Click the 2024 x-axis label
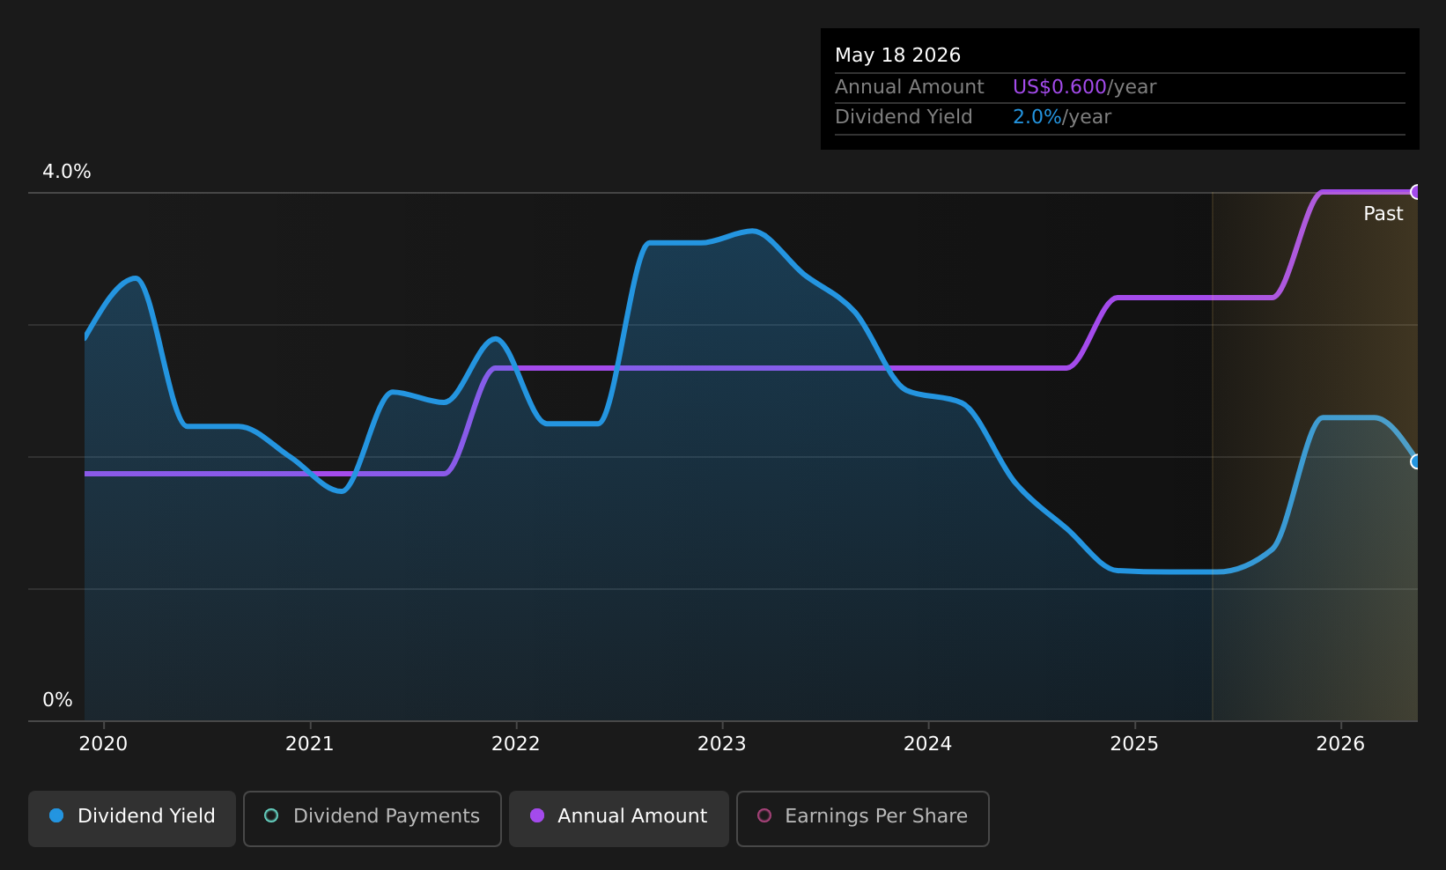 coord(928,744)
